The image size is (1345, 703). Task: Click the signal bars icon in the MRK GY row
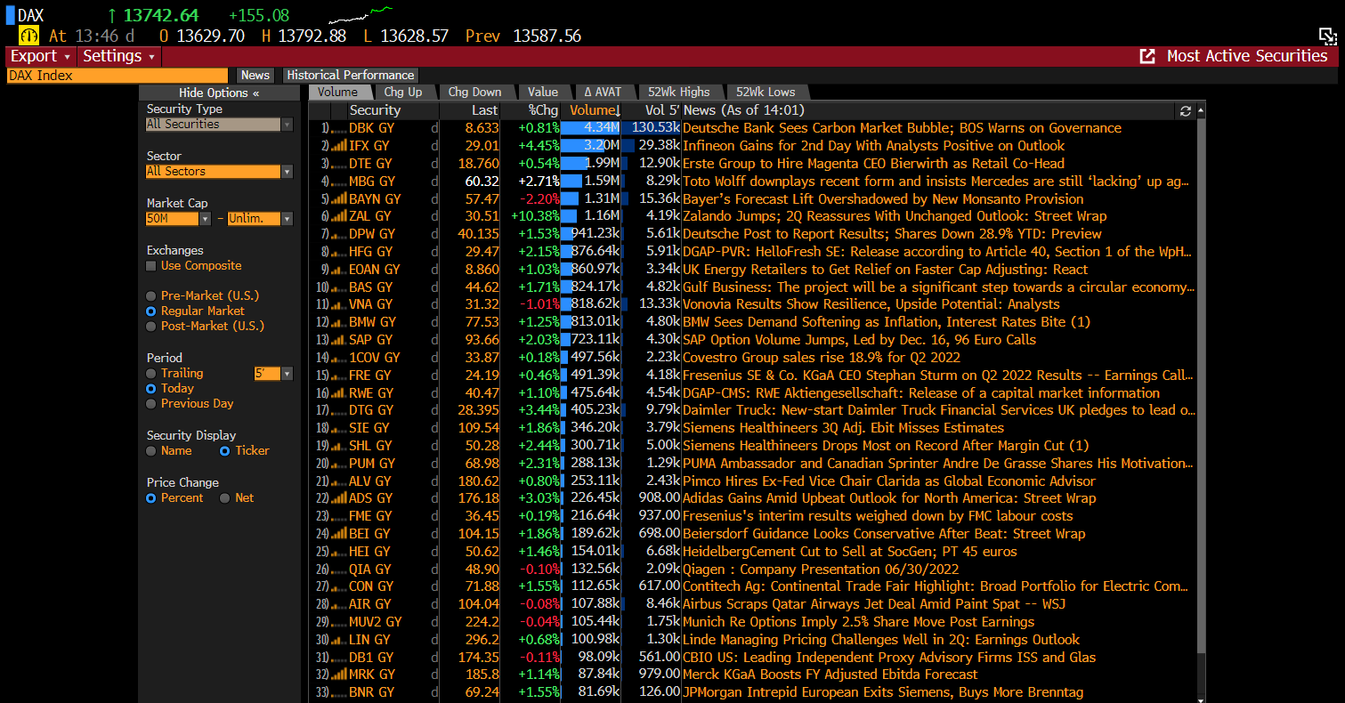(x=338, y=675)
